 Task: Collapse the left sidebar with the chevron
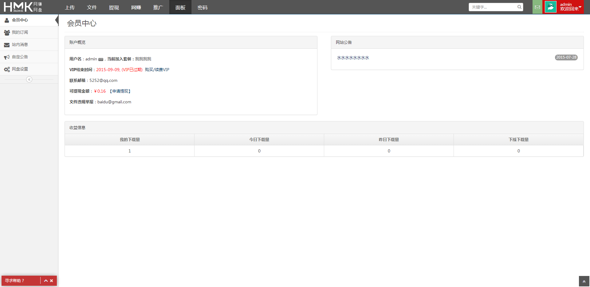pos(29,79)
